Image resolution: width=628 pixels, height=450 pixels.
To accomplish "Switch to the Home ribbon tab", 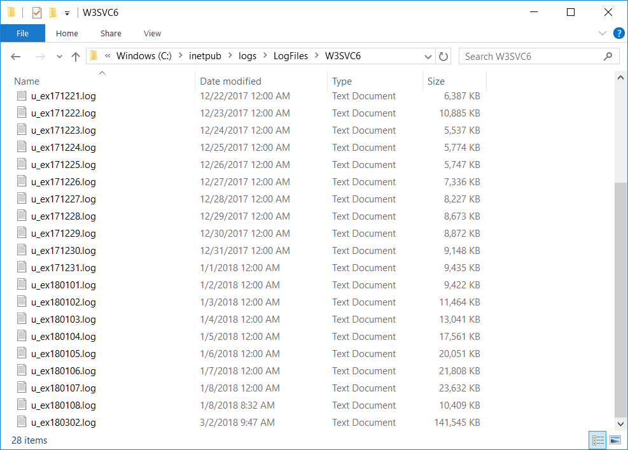I will pos(67,33).
